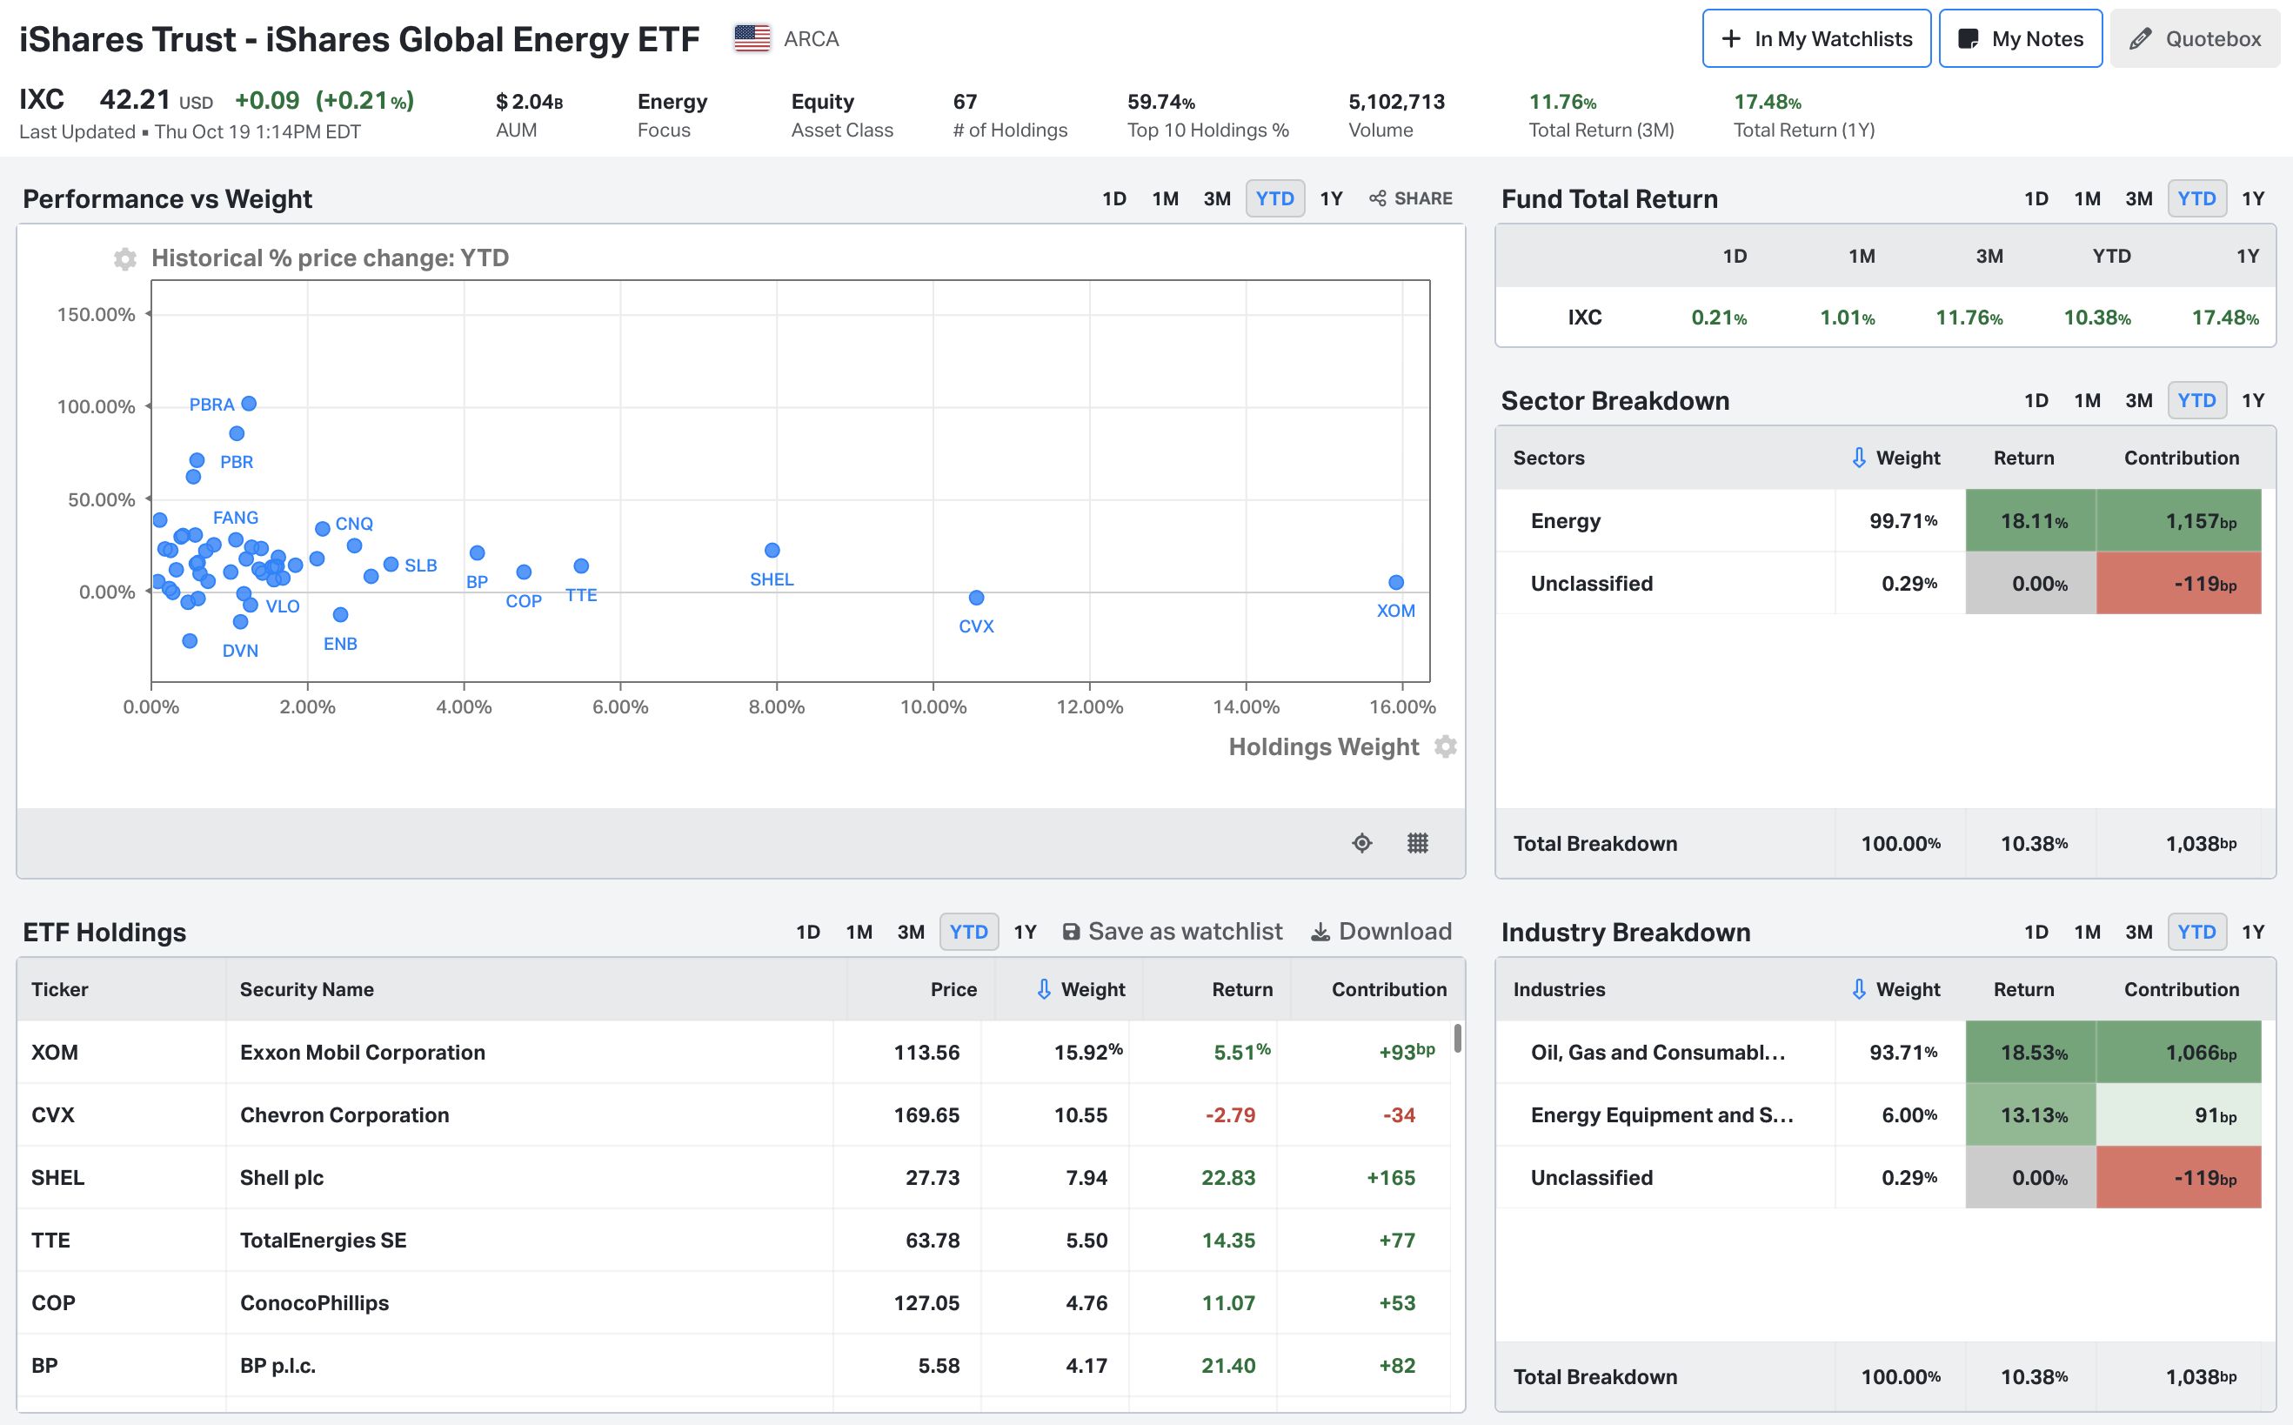
Task: Select the COP data point on scatter chart
Action: [x=524, y=571]
